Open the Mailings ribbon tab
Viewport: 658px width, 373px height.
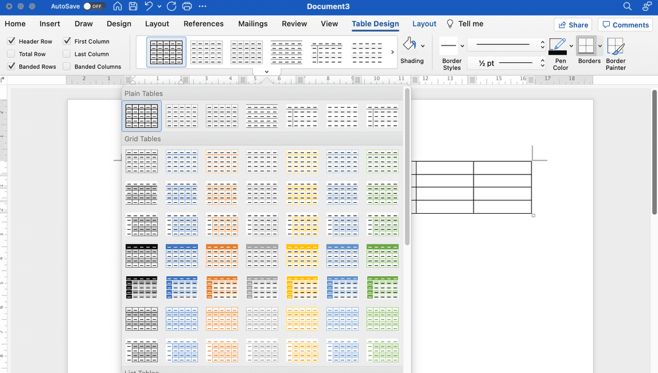coord(253,24)
